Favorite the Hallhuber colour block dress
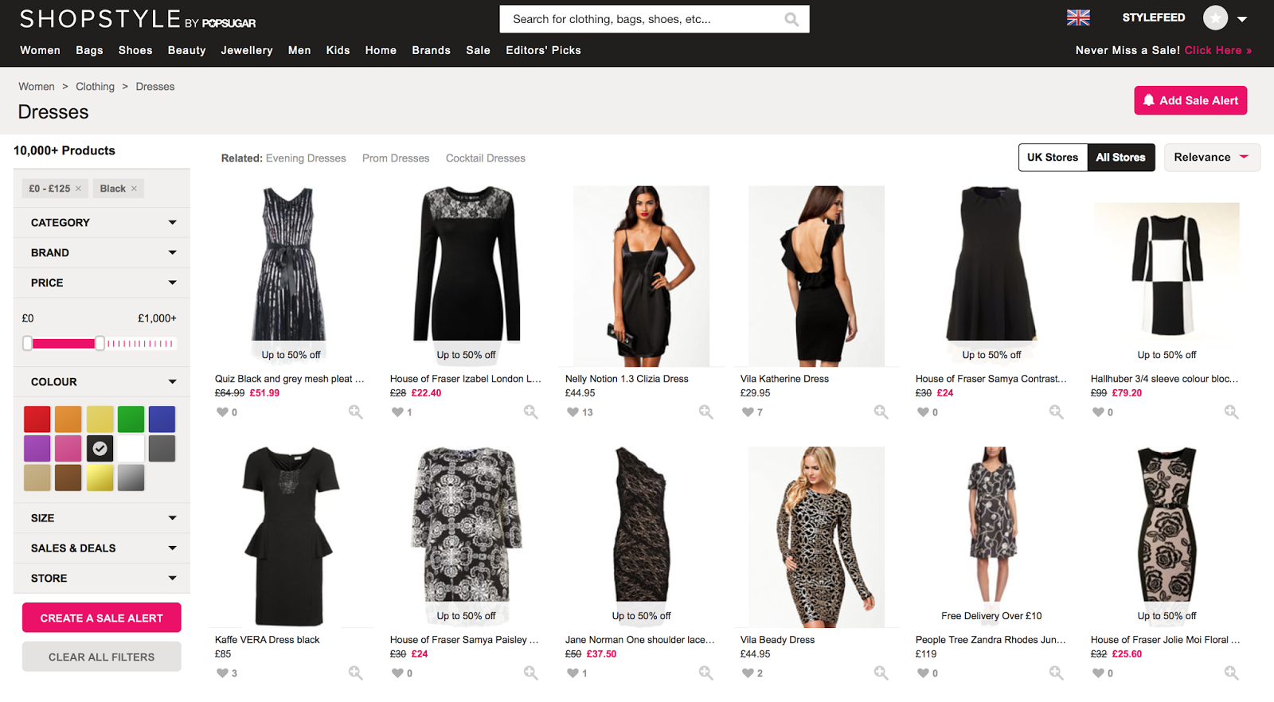 [1098, 412]
